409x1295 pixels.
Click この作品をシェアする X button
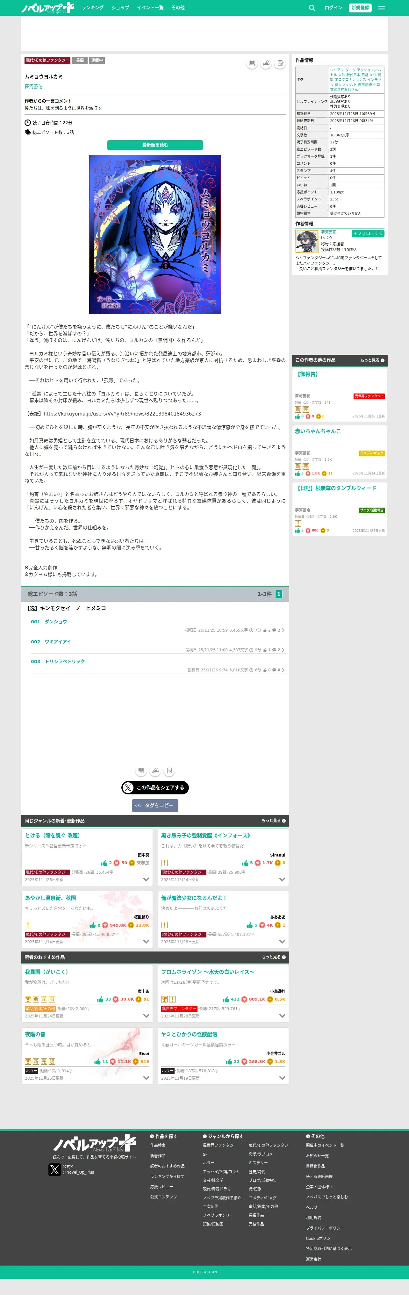point(155,788)
